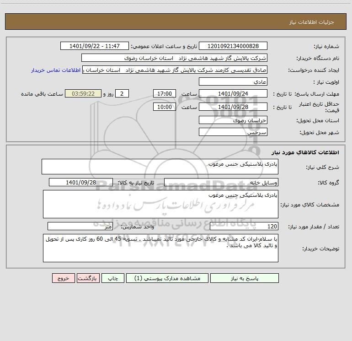Click the 'خروج' exit button
Viewport: 352px width, 341px height.
(63, 278)
